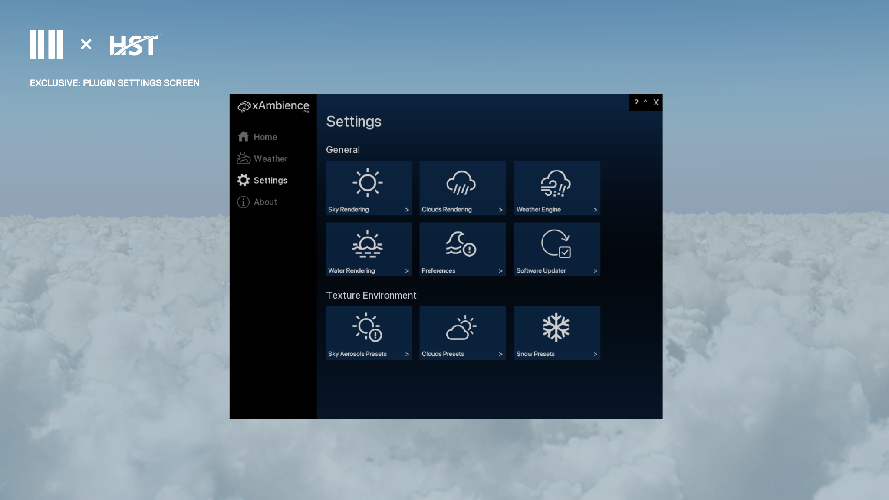The width and height of the screenshot is (889, 500).
Task: Open Snow Presets snowflake icon
Action: click(x=556, y=327)
